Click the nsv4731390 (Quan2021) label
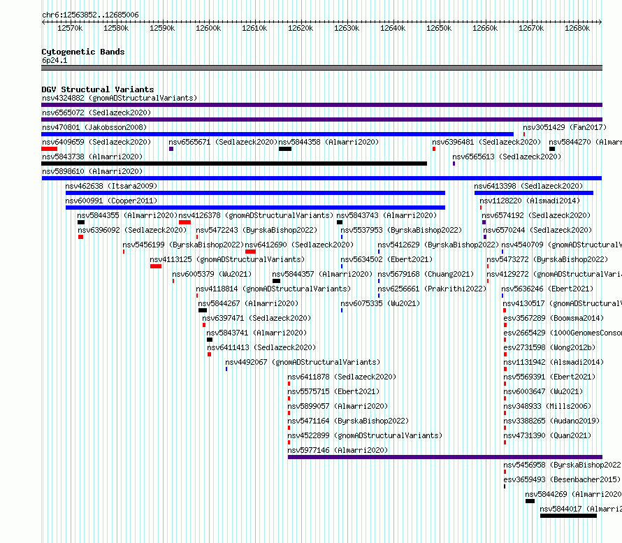622x543 pixels. point(547,435)
